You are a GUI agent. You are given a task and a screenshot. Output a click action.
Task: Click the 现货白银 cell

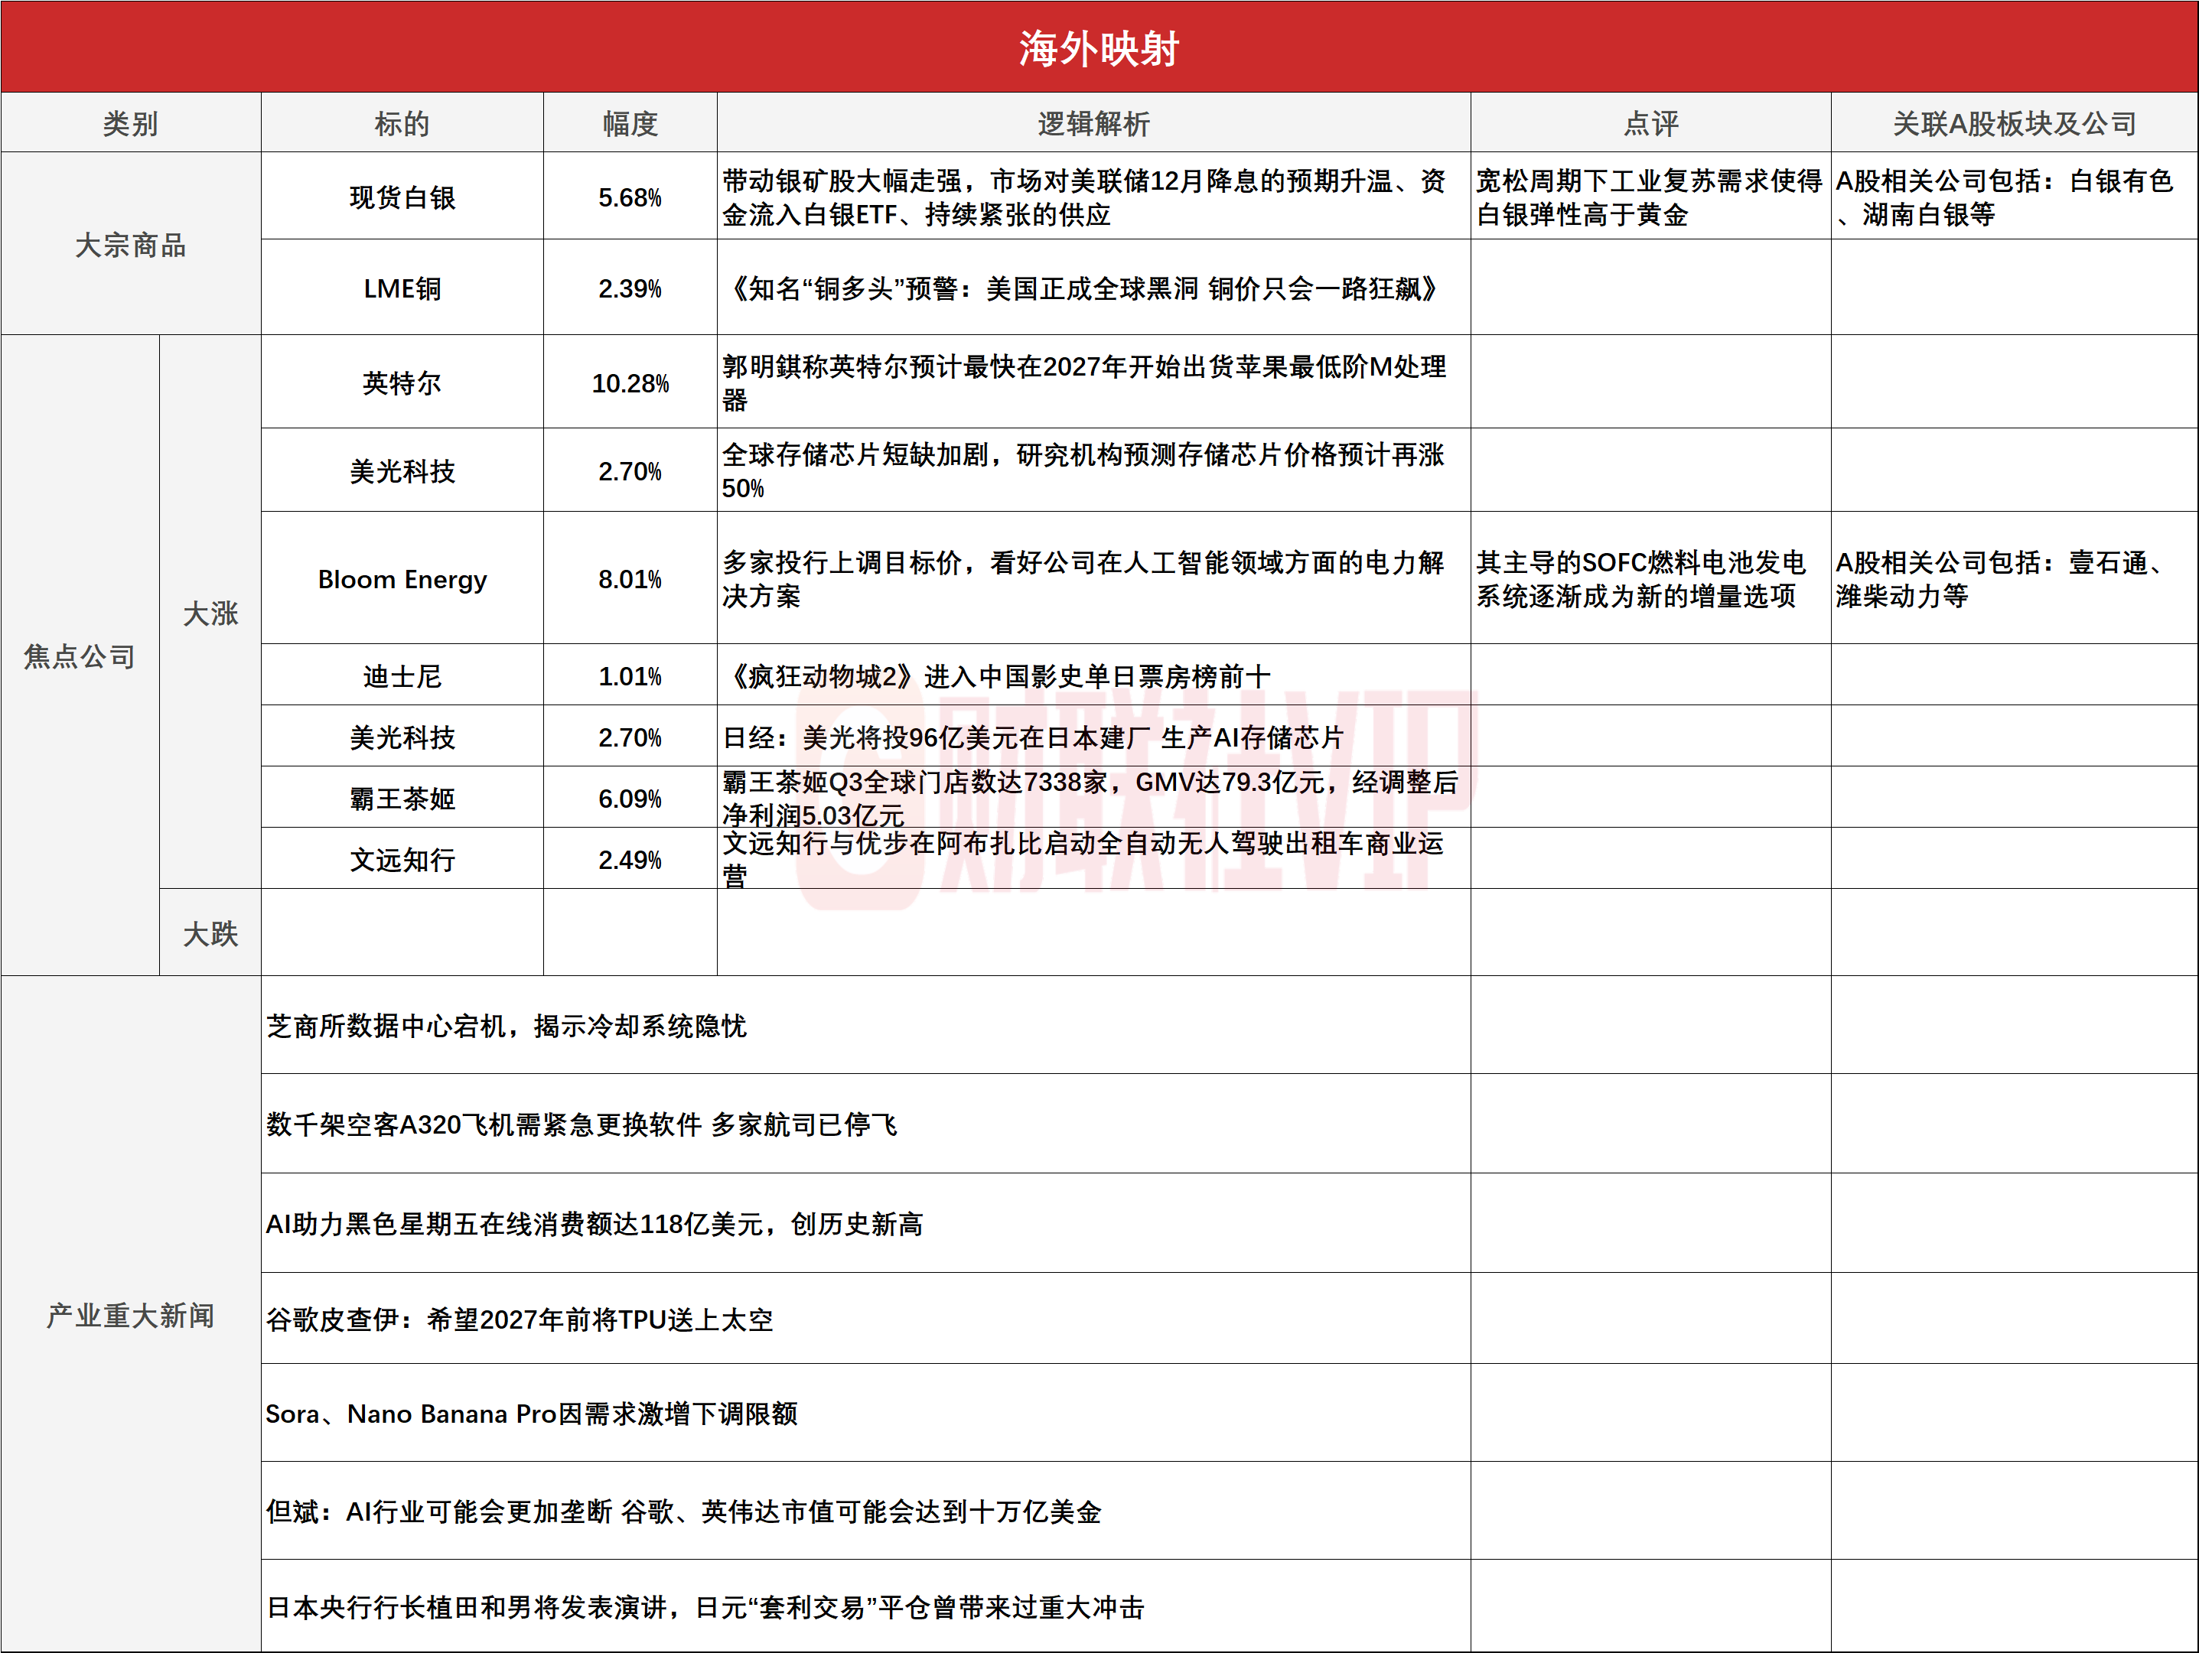(x=402, y=197)
